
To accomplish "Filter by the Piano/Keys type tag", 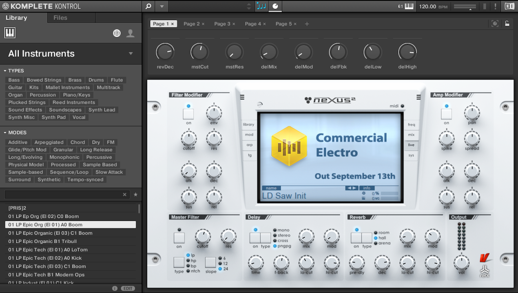I will pyautogui.click(x=77, y=95).
